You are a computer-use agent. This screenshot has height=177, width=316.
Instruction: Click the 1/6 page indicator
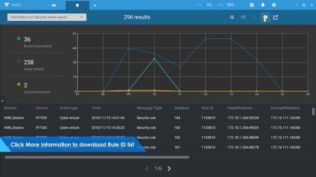(158, 169)
